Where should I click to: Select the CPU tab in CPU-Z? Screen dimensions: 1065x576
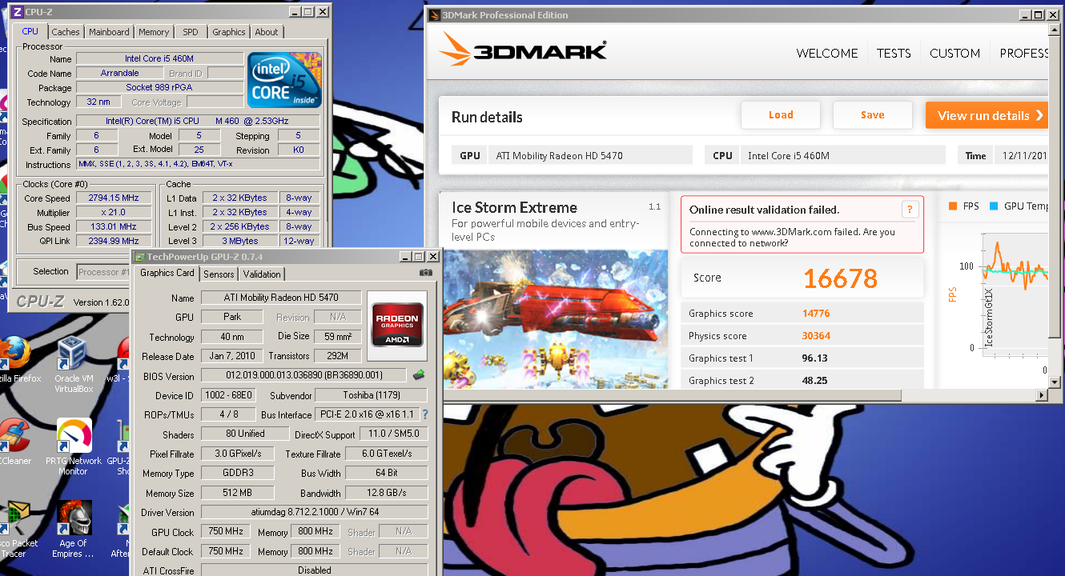30,31
